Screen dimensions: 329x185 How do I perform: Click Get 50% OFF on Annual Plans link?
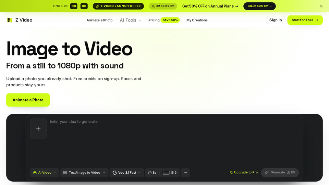[210, 6]
